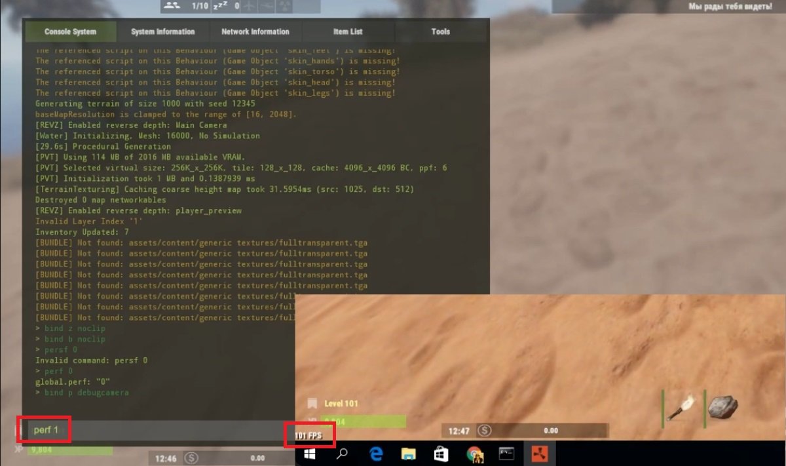Click the 'Invalid command: persf 0' line

click(91, 360)
